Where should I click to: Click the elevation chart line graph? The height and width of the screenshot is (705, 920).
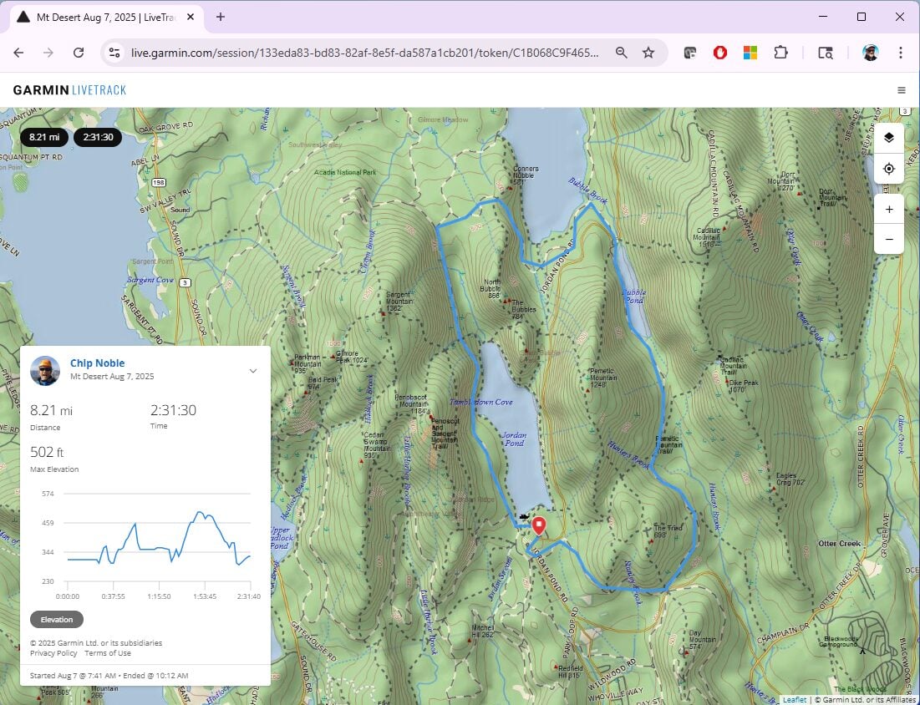tap(159, 538)
